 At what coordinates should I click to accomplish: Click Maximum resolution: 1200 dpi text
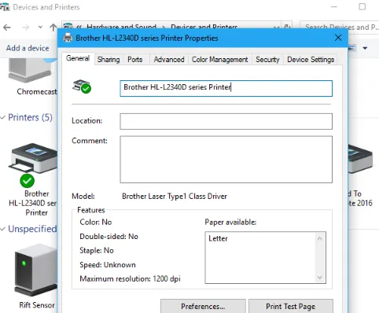click(130, 278)
